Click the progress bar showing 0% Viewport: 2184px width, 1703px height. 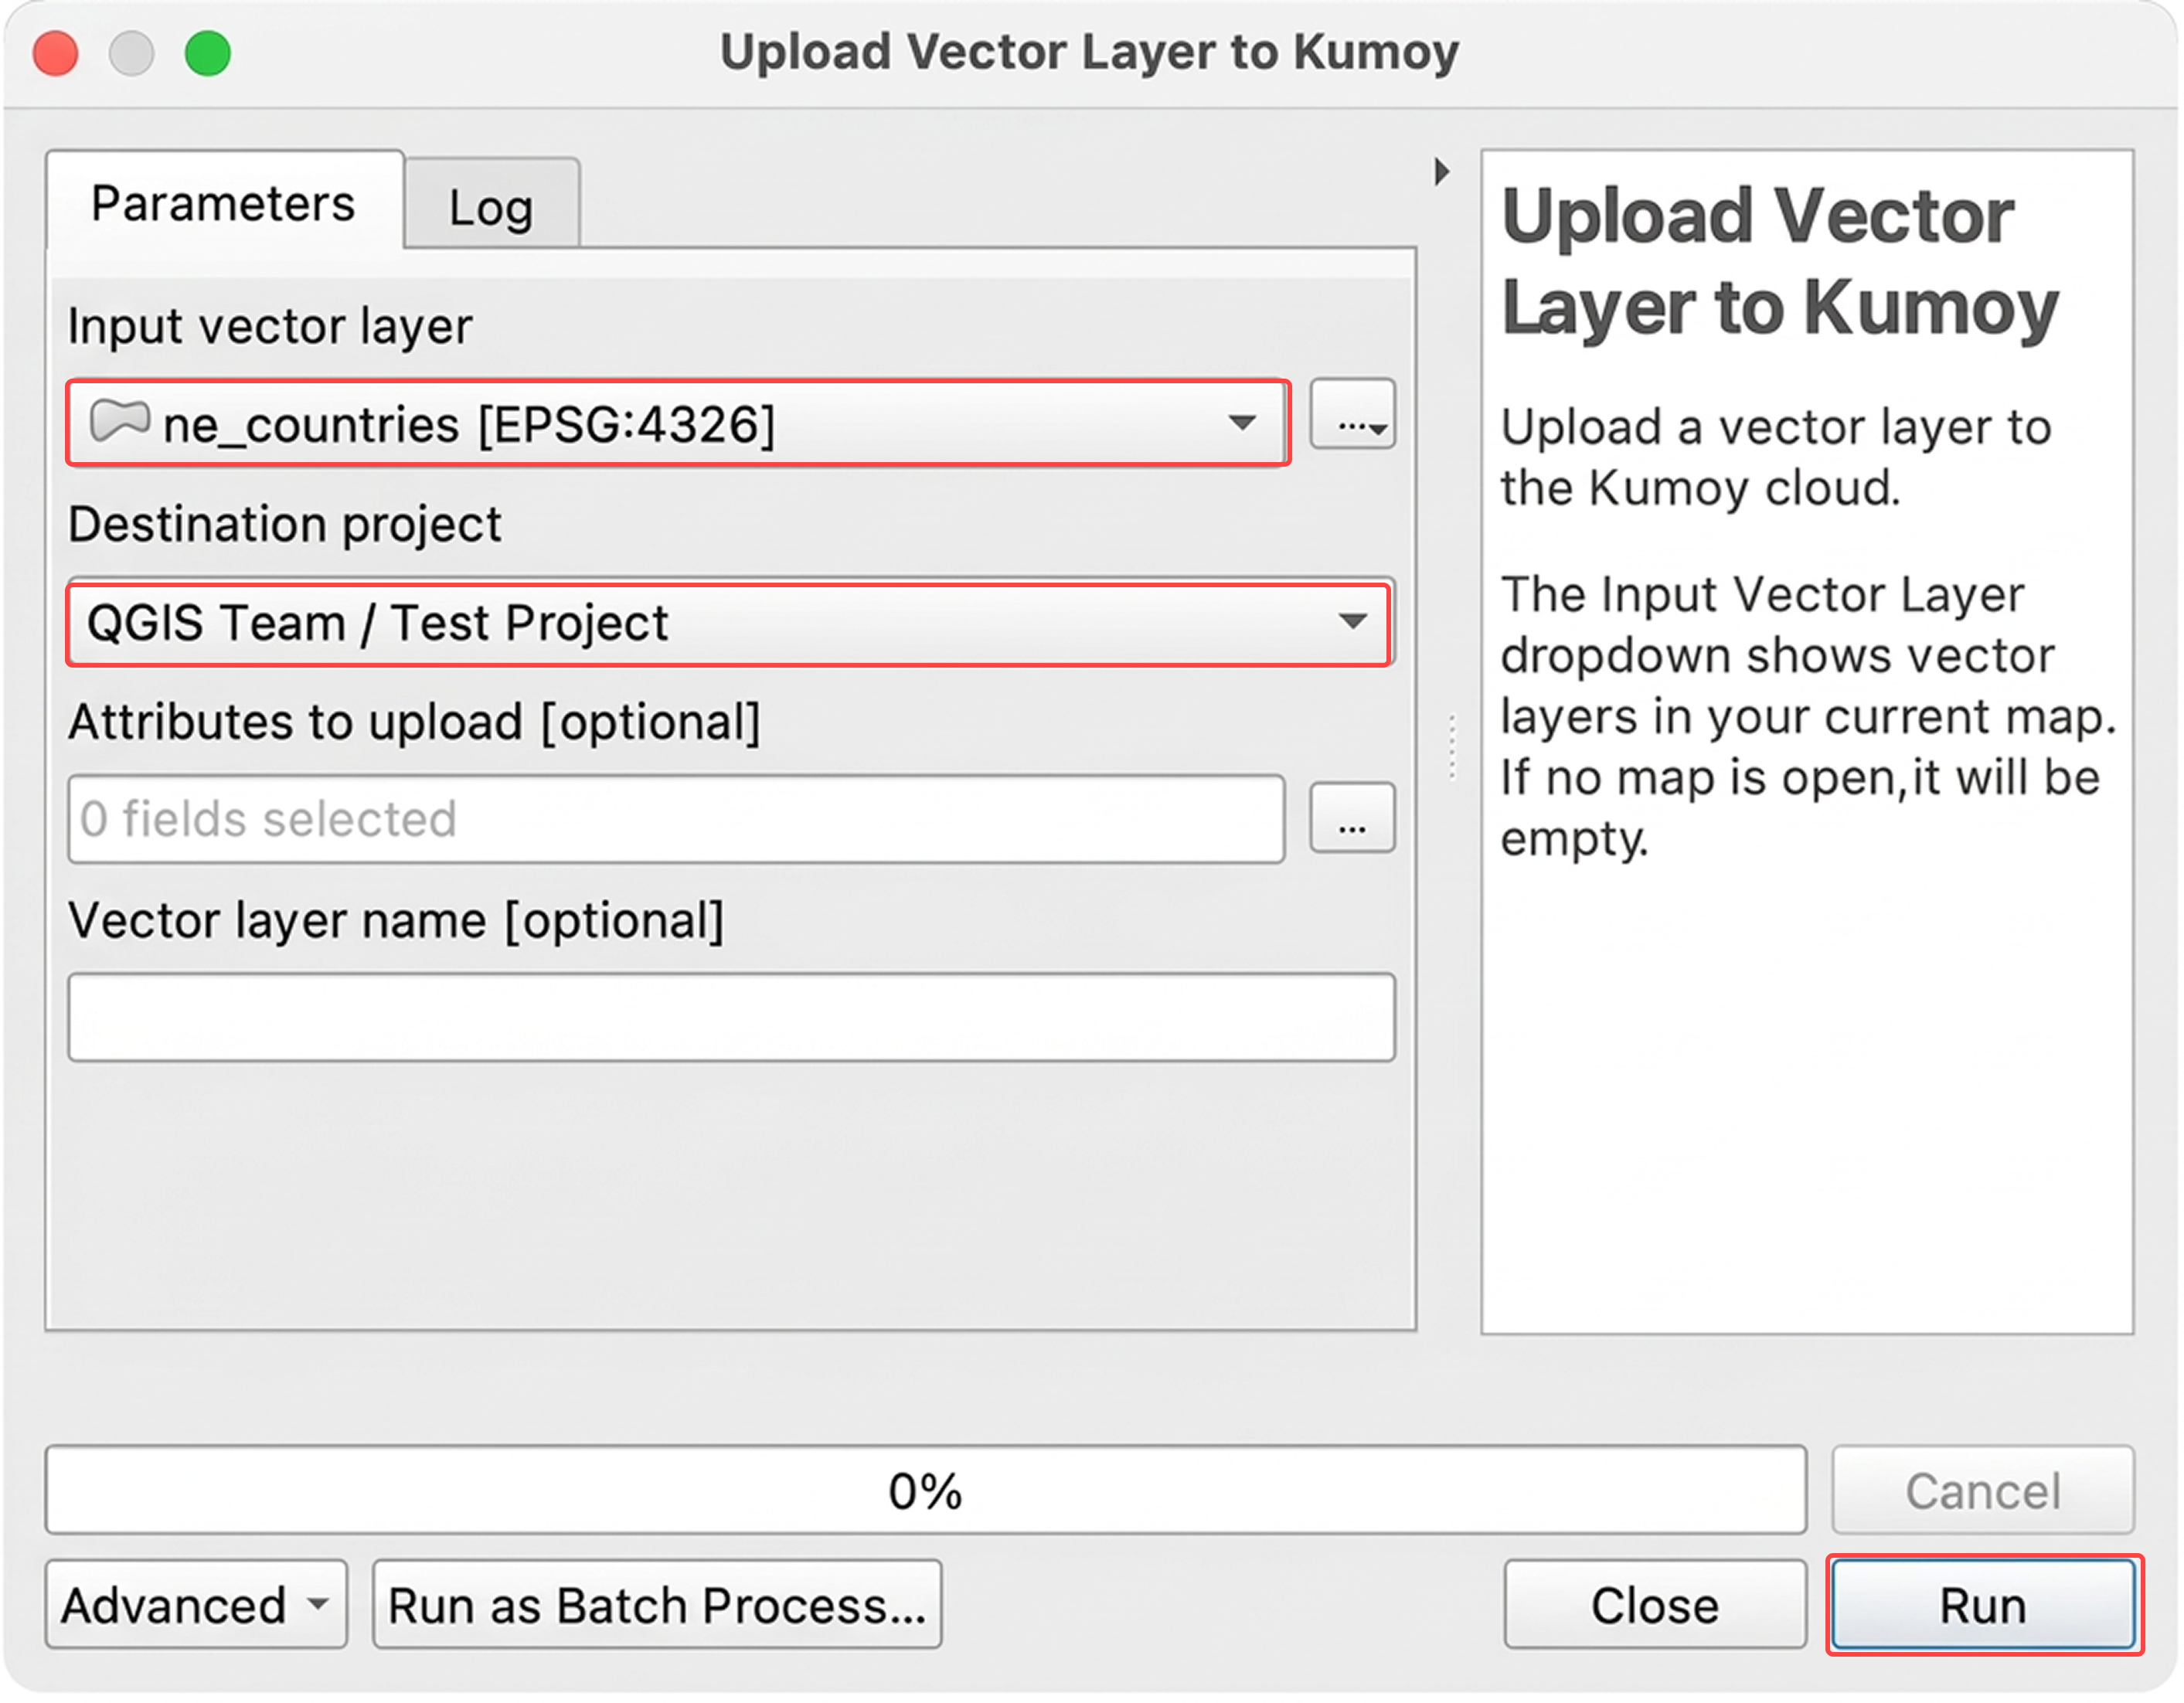pyautogui.click(x=925, y=1490)
